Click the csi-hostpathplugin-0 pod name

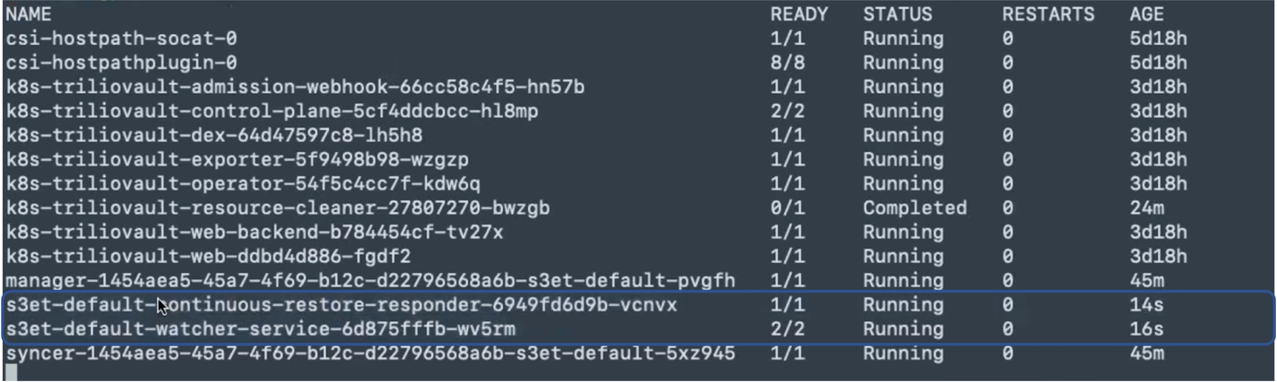pyautogui.click(x=121, y=63)
